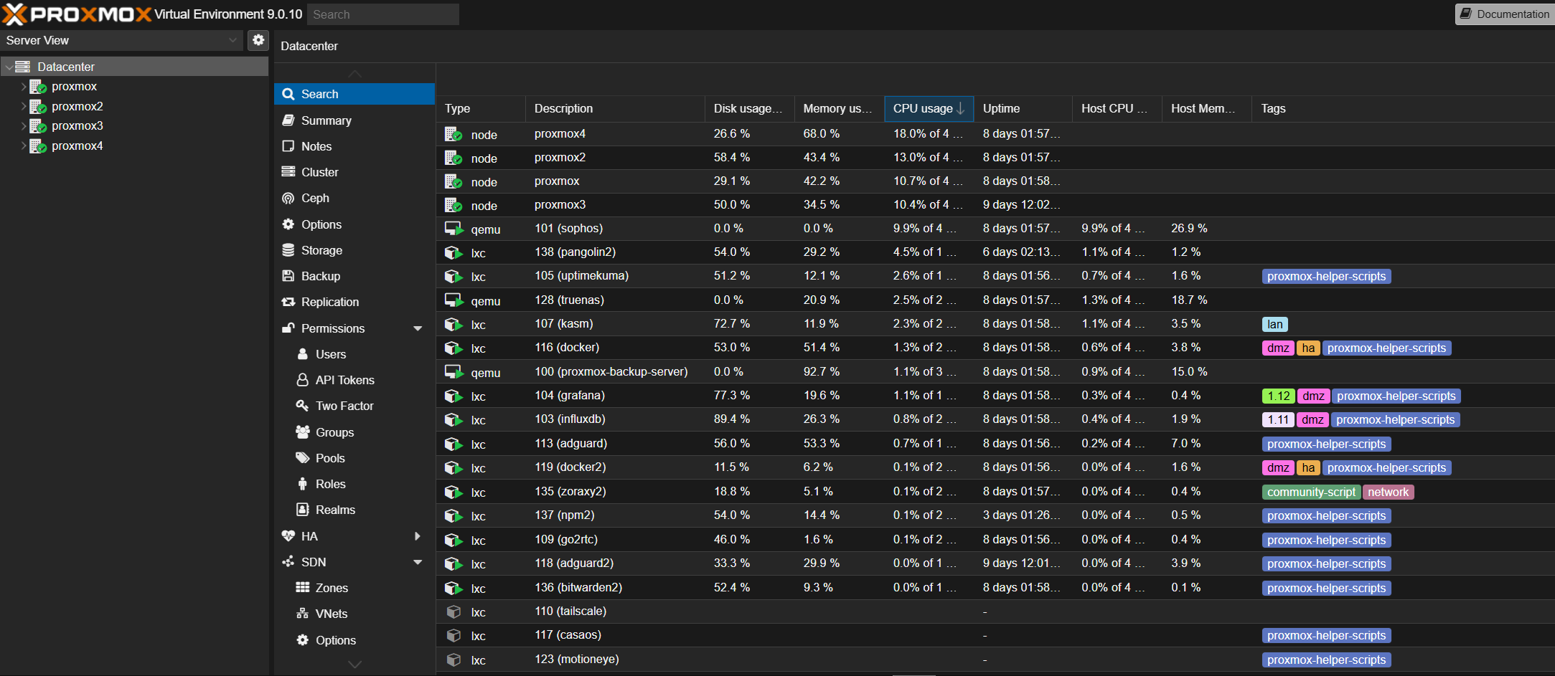Click the Replication icon in sidebar
1555x676 pixels.
(x=288, y=303)
